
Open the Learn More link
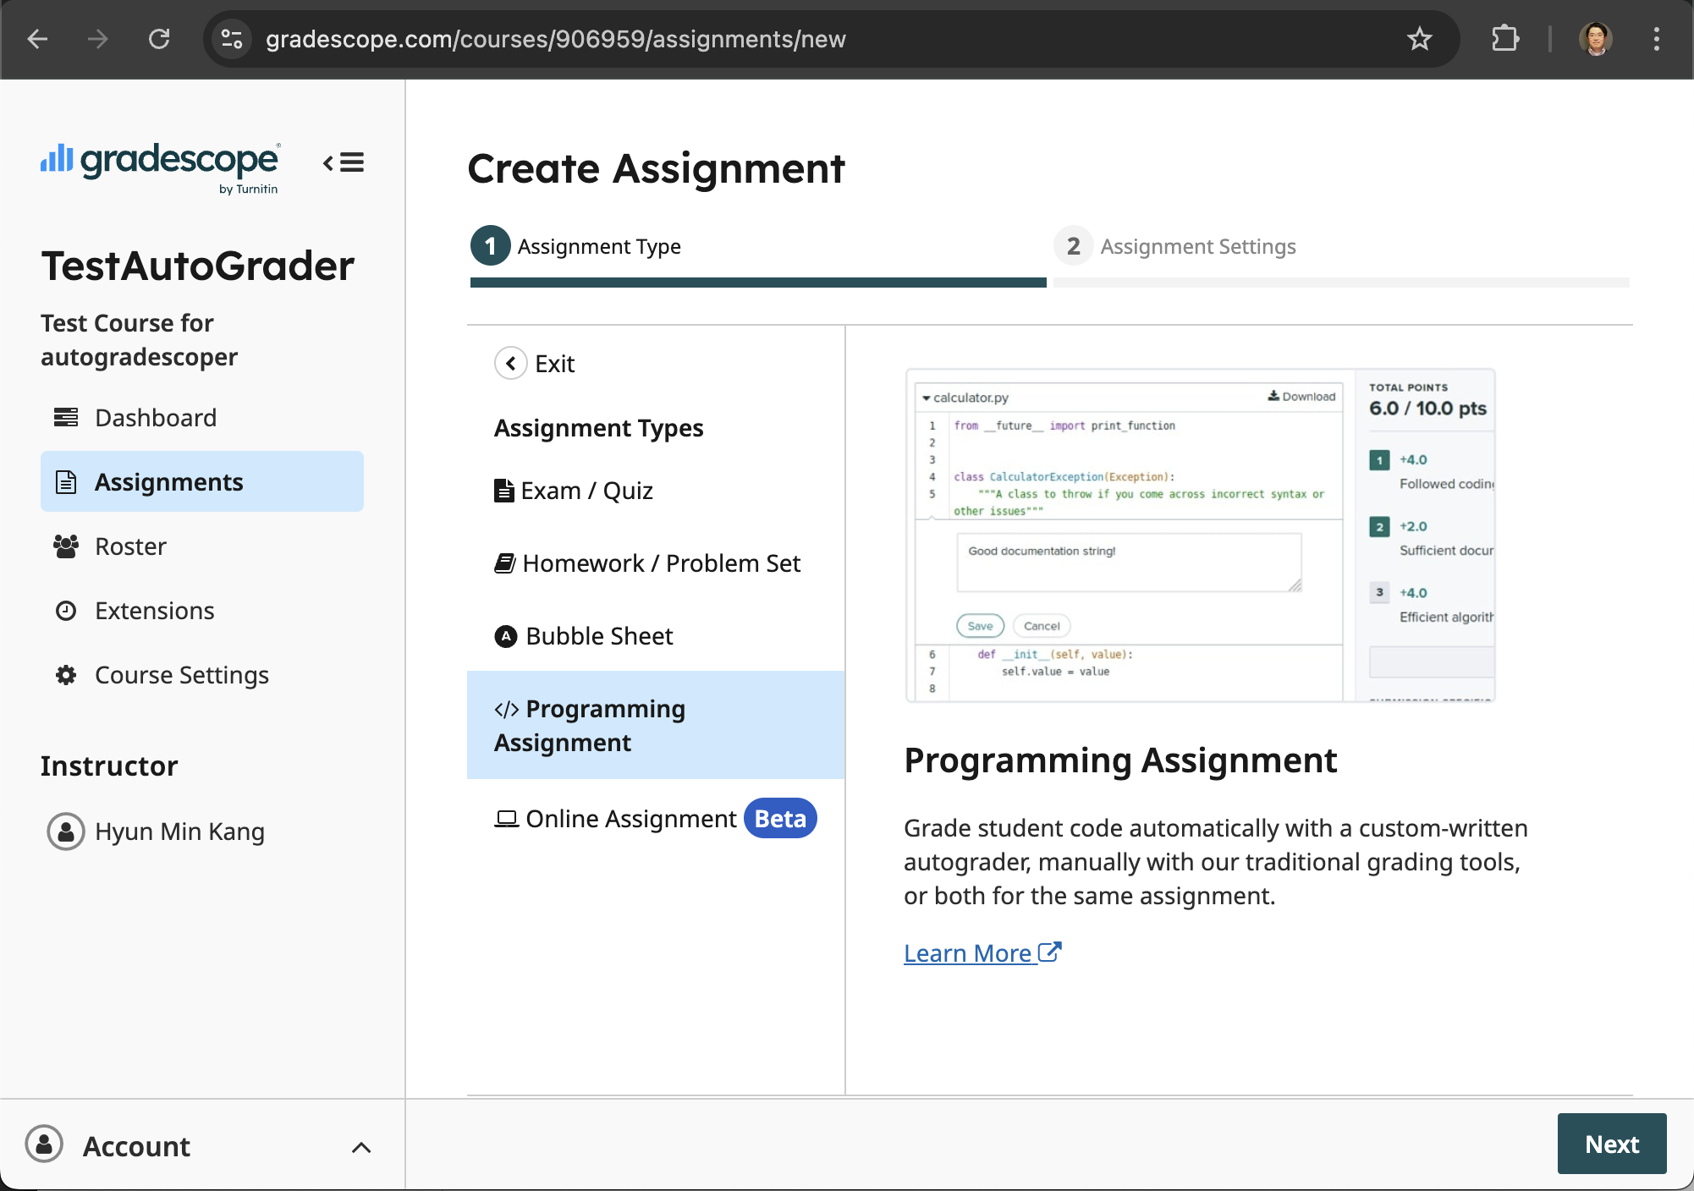coord(970,952)
